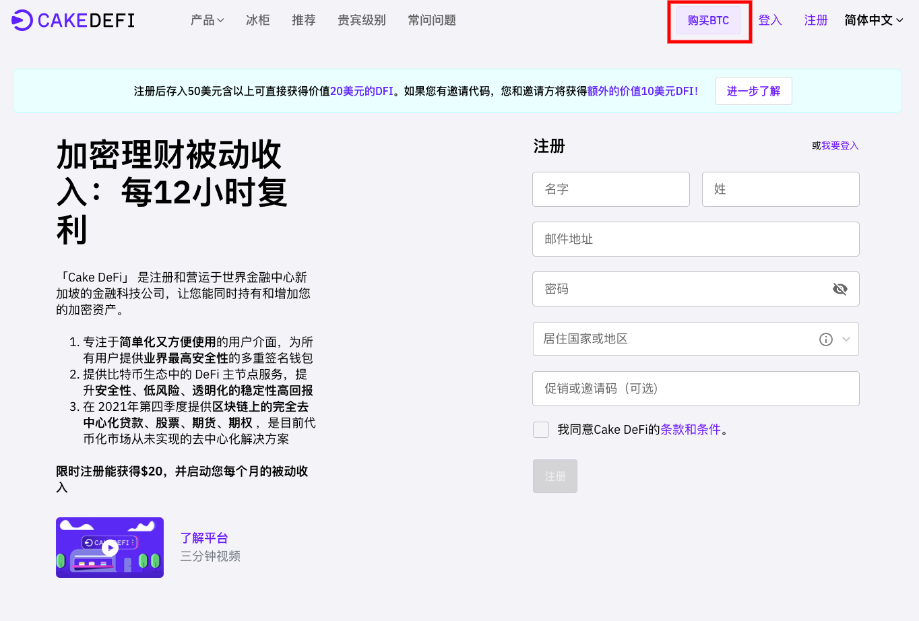Open 条款和条件 link

click(691, 430)
